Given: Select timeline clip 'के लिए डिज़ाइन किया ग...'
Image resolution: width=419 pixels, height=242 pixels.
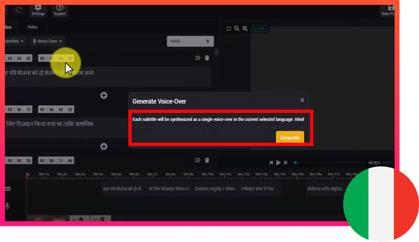Looking at the screenshot, I should pos(170,189).
